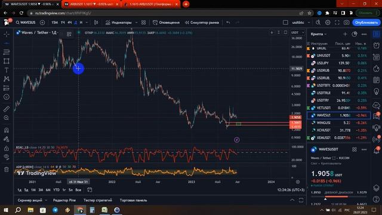The height and width of the screenshot is (215, 382).
Task: Open watchlist advanced view pie icon
Action: click(355, 34)
